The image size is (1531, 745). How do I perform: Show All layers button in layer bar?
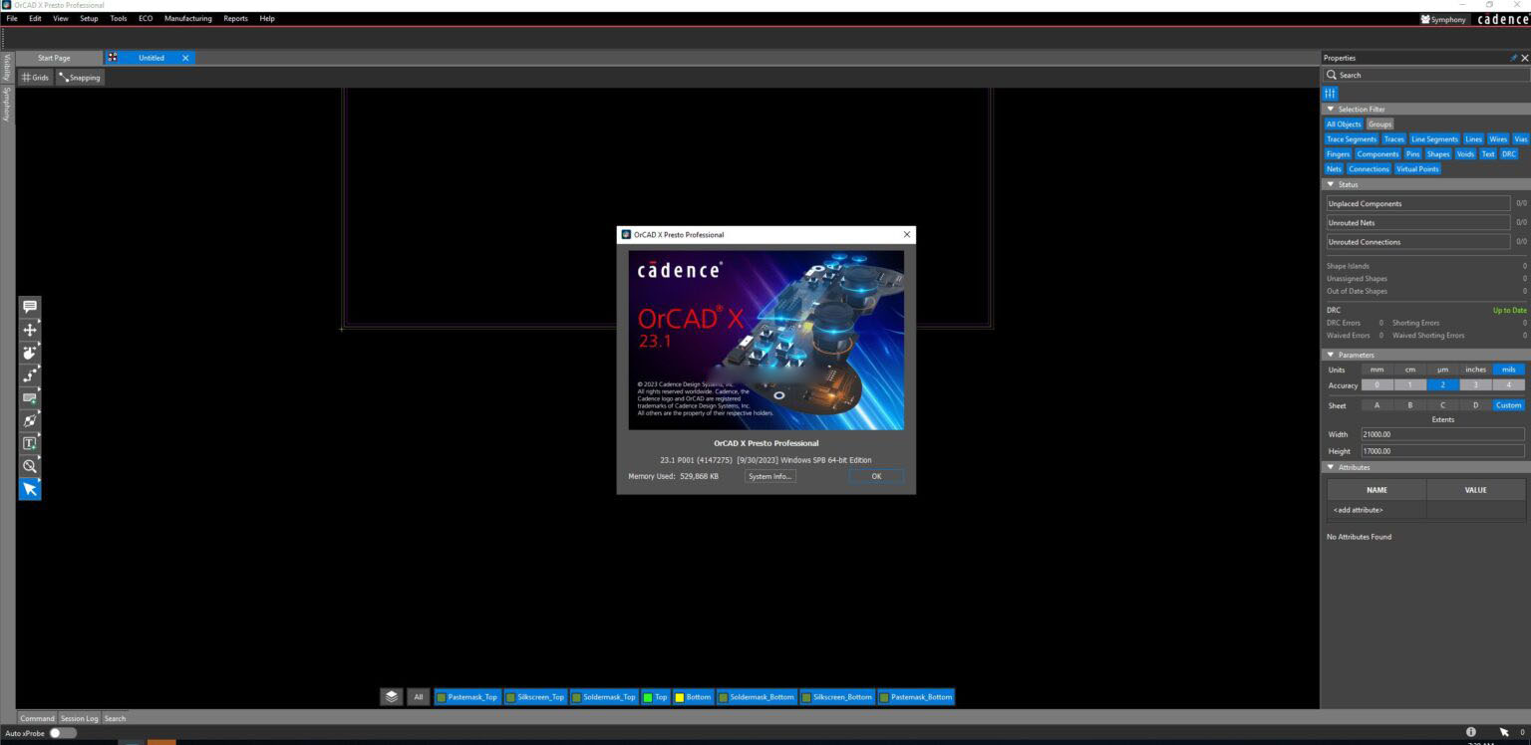pyautogui.click(x=419, y=697)
